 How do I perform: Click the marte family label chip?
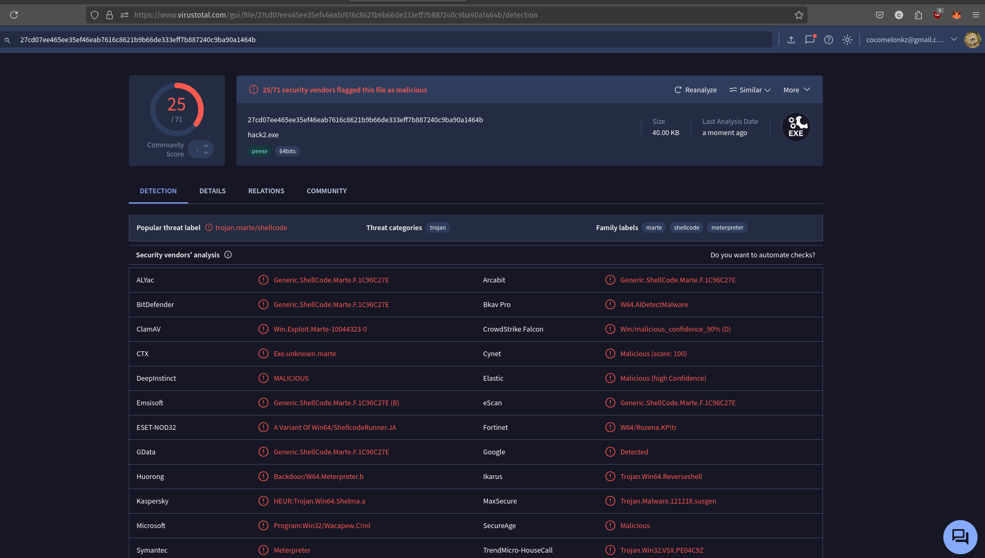tap(654, 227)
